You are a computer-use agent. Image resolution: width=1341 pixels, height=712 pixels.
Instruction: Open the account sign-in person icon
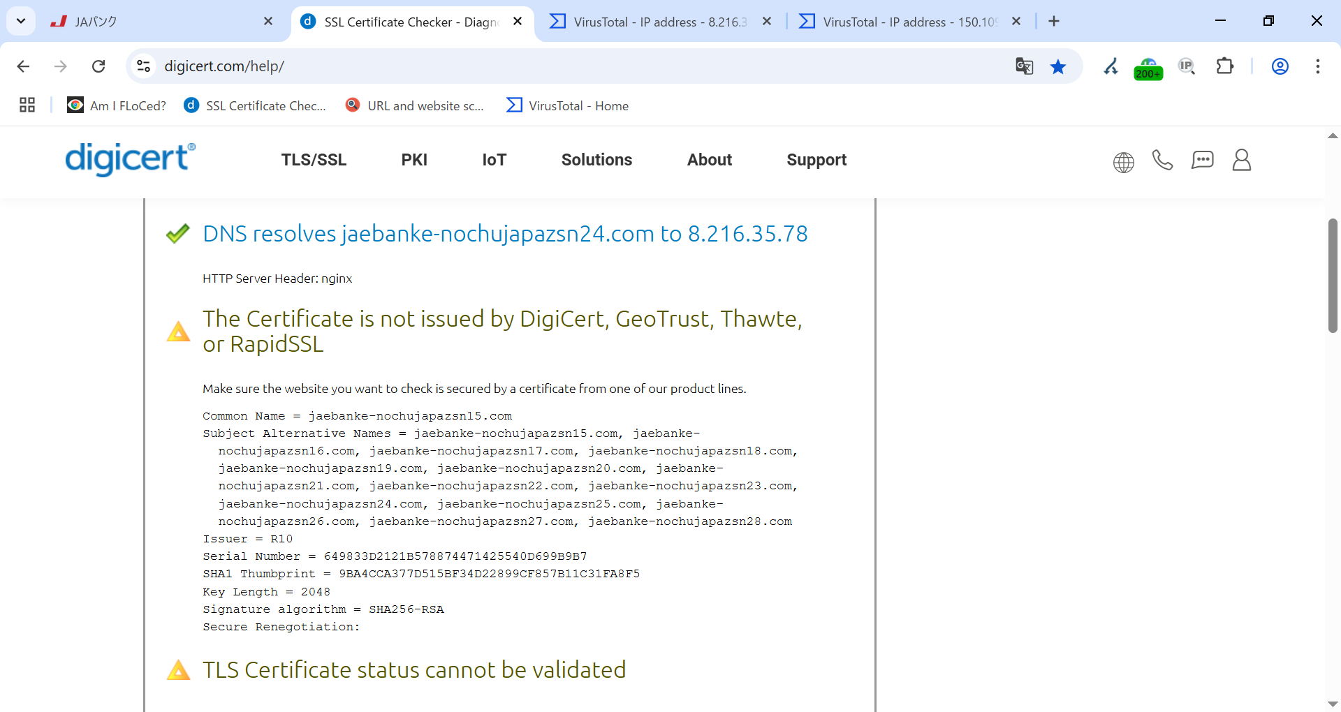point(1241,161)
